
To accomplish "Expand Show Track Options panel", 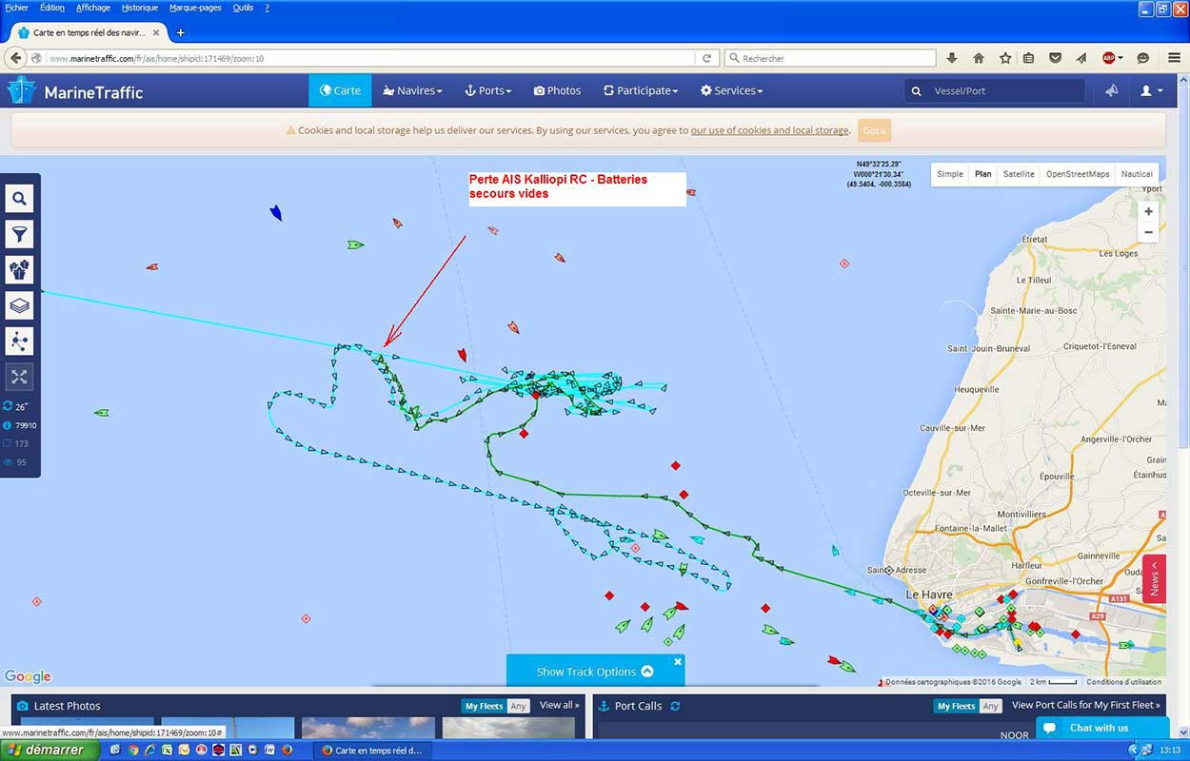I will pos(595,672).
